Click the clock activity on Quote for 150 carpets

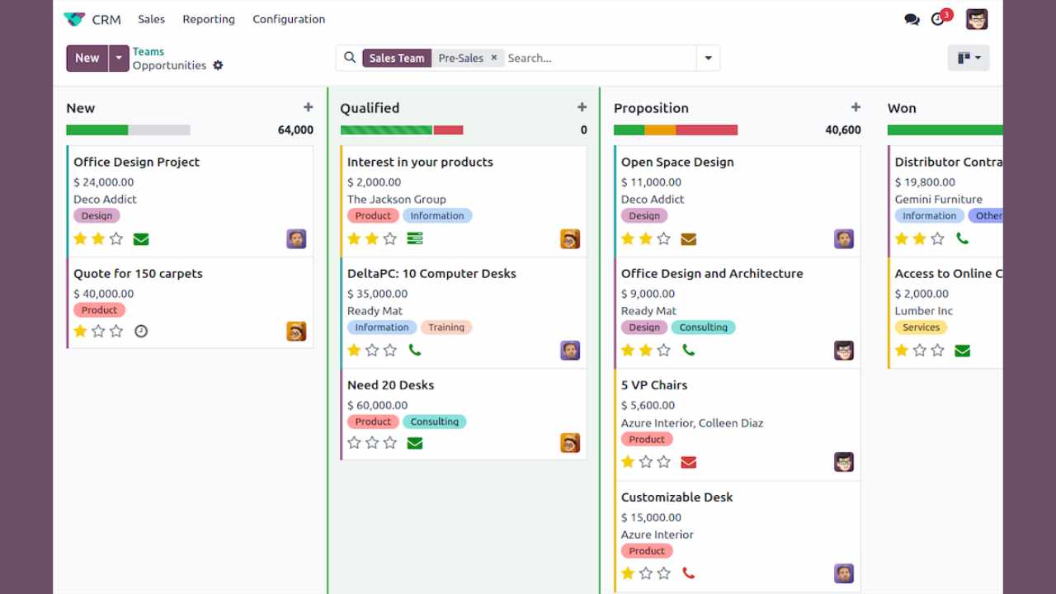pos(141,330)
